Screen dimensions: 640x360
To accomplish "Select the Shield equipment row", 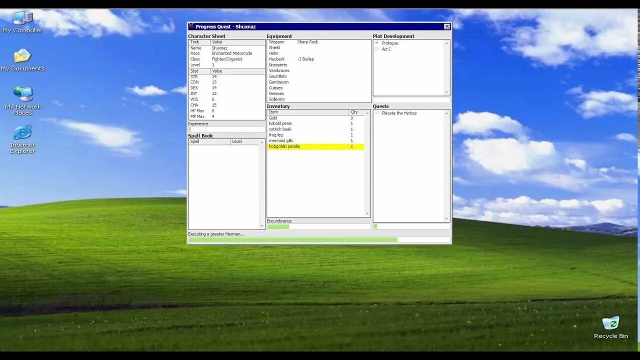I will [319, 47].
